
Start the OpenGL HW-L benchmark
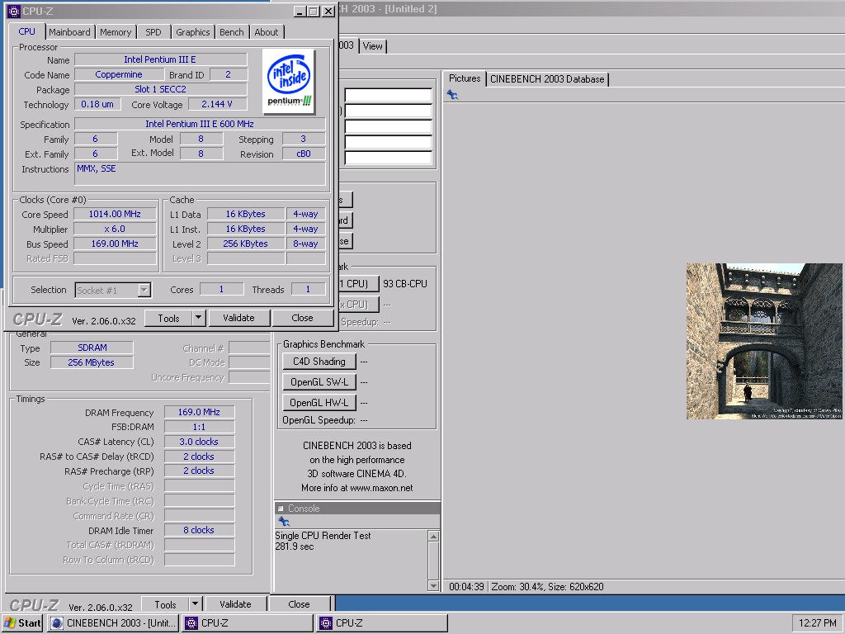pyautogui.click(x=319, y=402)
